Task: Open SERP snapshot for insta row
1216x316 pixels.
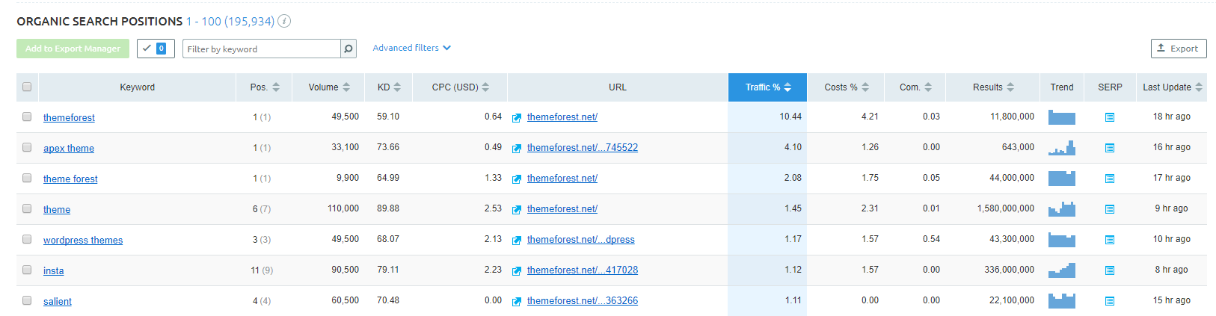Action: click(x=1110, y=270)
